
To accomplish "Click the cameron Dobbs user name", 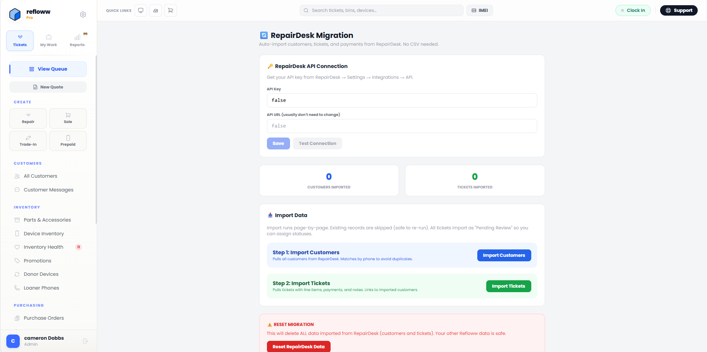I will [x=44, y=338].
